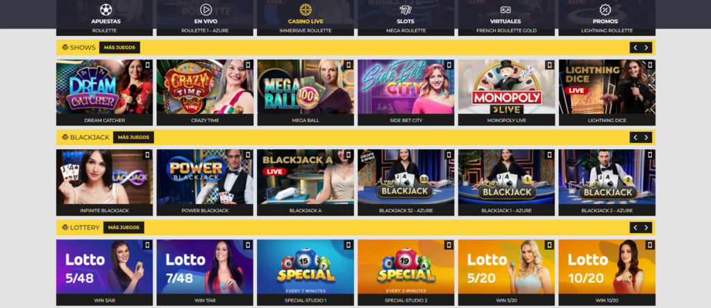The height and width of the screenshot is (308, 711).
Task: Open En Vivo play icon
Action: [206, 10]
